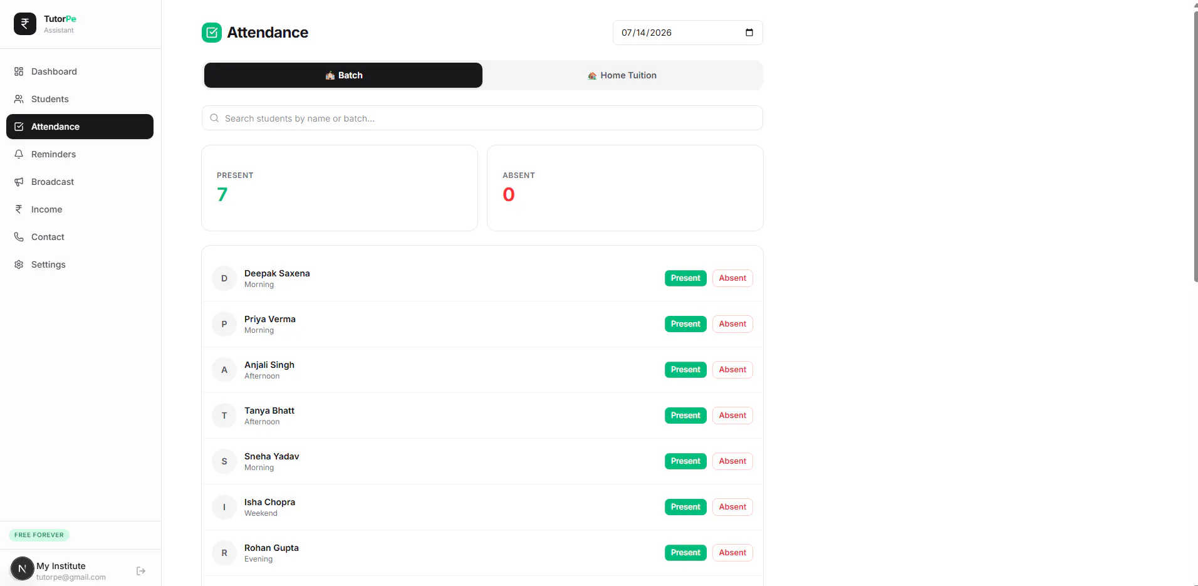
Task: Mark Rohan Gupta Absent
Action: click(732, 553)
